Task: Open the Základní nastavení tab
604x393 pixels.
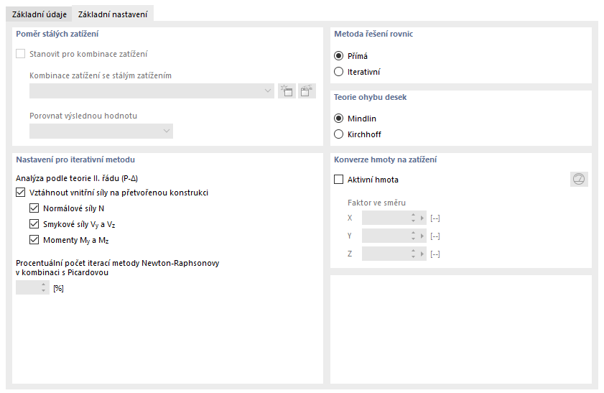Action: [113, 14]
